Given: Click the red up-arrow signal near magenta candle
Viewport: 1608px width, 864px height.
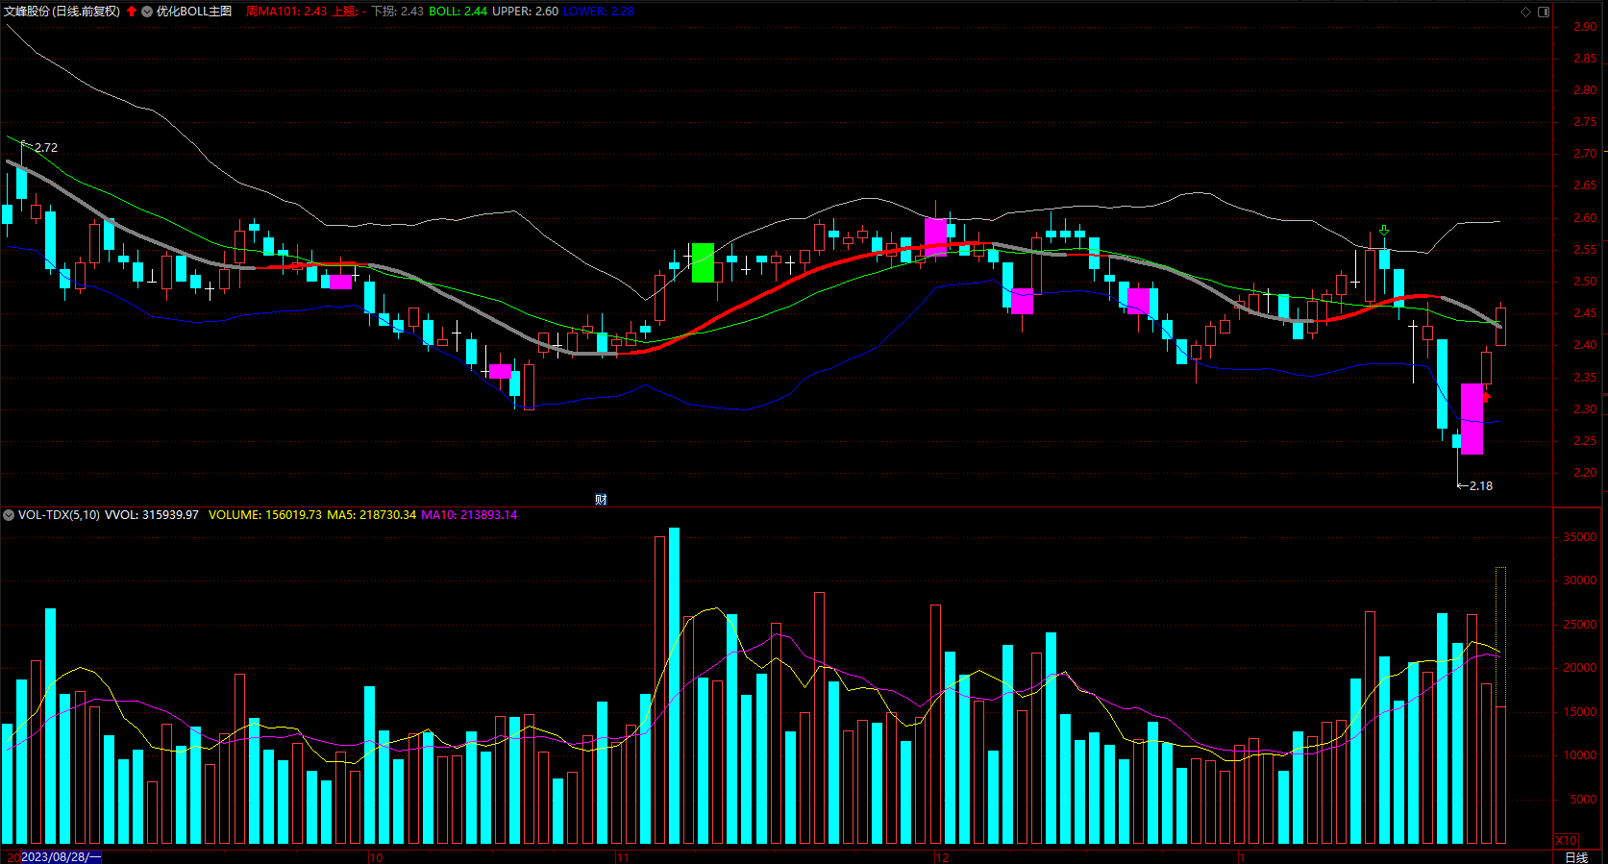Looking at the screenshot, I should (1486, 397).
